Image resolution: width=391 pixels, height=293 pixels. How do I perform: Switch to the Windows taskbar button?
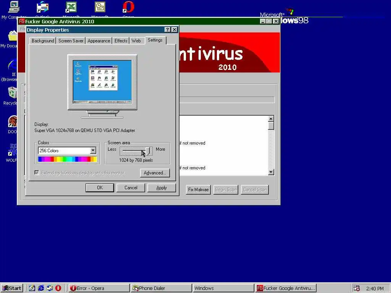click(223, 288)
